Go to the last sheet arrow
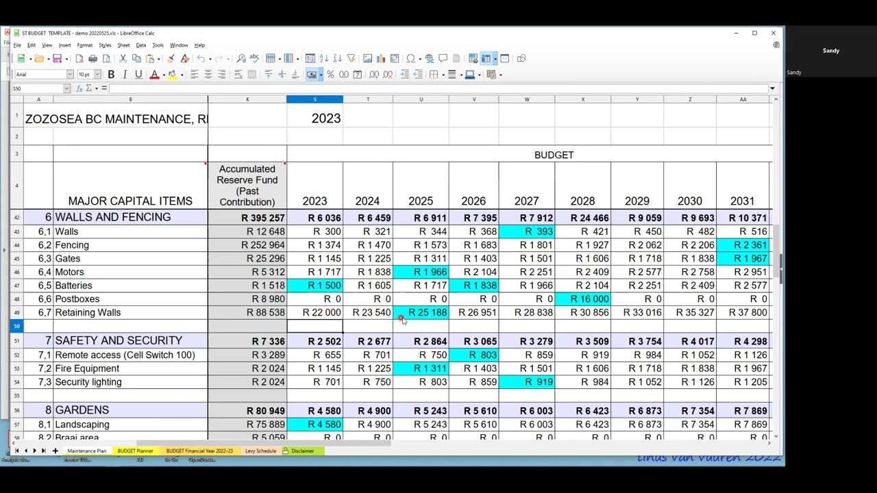Image resolution: width=877 pixels, height=493 pixels. click(x=43, y=451)
